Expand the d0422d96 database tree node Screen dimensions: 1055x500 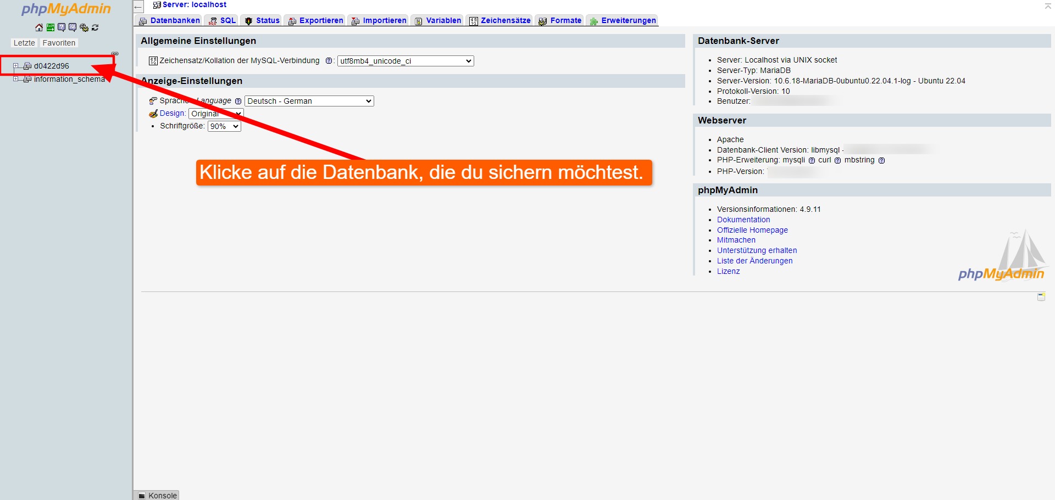[x=16, y=66]
